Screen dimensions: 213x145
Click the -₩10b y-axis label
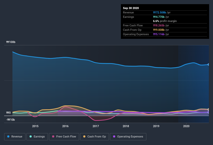coord(10,120)
